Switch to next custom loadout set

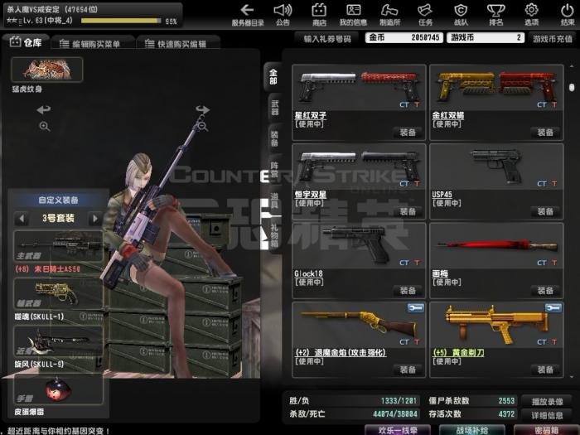pyautogui.click(x=95, y=218)
